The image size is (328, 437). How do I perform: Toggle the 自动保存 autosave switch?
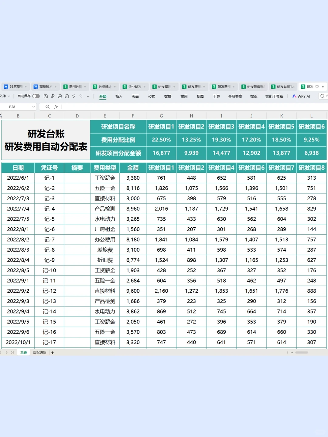pyautogui.click(x=36, y=96)
